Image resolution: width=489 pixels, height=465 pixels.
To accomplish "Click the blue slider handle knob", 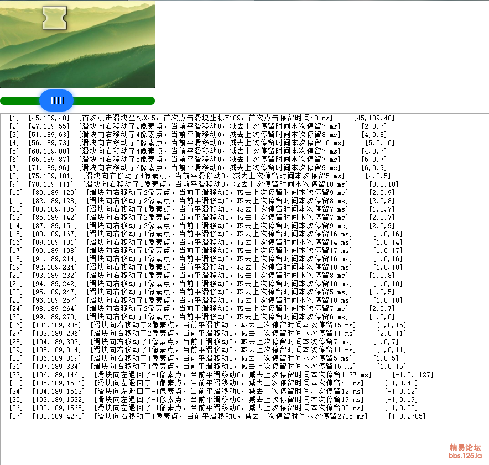I will (56, 101).
